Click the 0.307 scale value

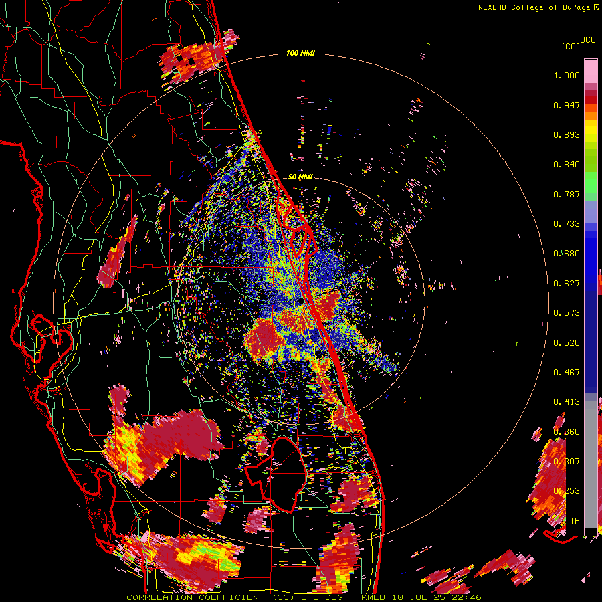[567, 462]
